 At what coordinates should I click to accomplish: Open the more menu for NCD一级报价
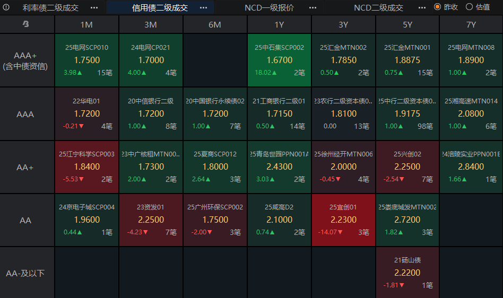click(313, 8)
